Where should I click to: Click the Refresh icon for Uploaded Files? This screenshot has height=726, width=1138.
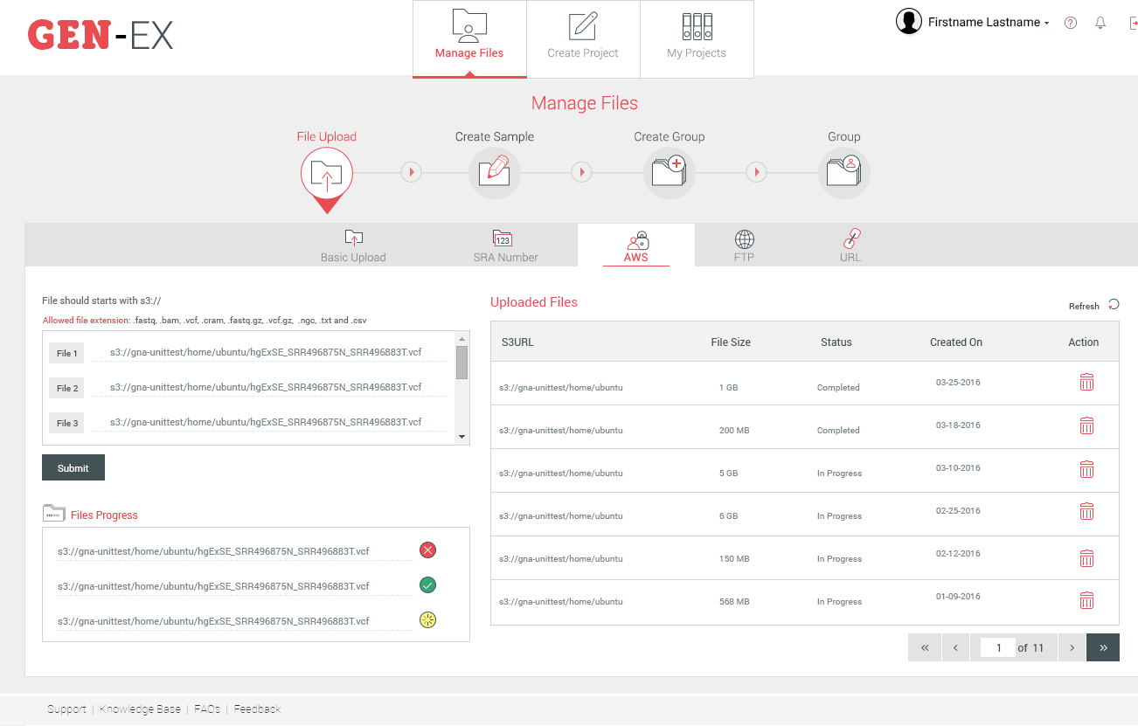(x=1113, y=305)
